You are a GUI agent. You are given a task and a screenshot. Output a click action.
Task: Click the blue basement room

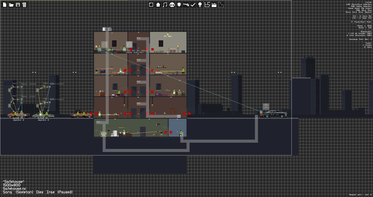(178, 128)
